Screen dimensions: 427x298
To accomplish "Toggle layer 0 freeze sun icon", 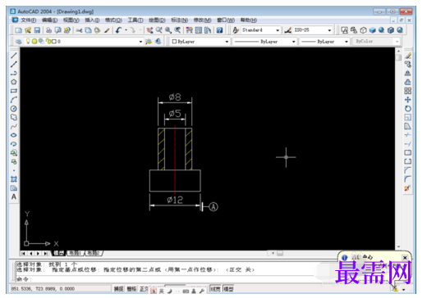I will (x=34, y=42).
